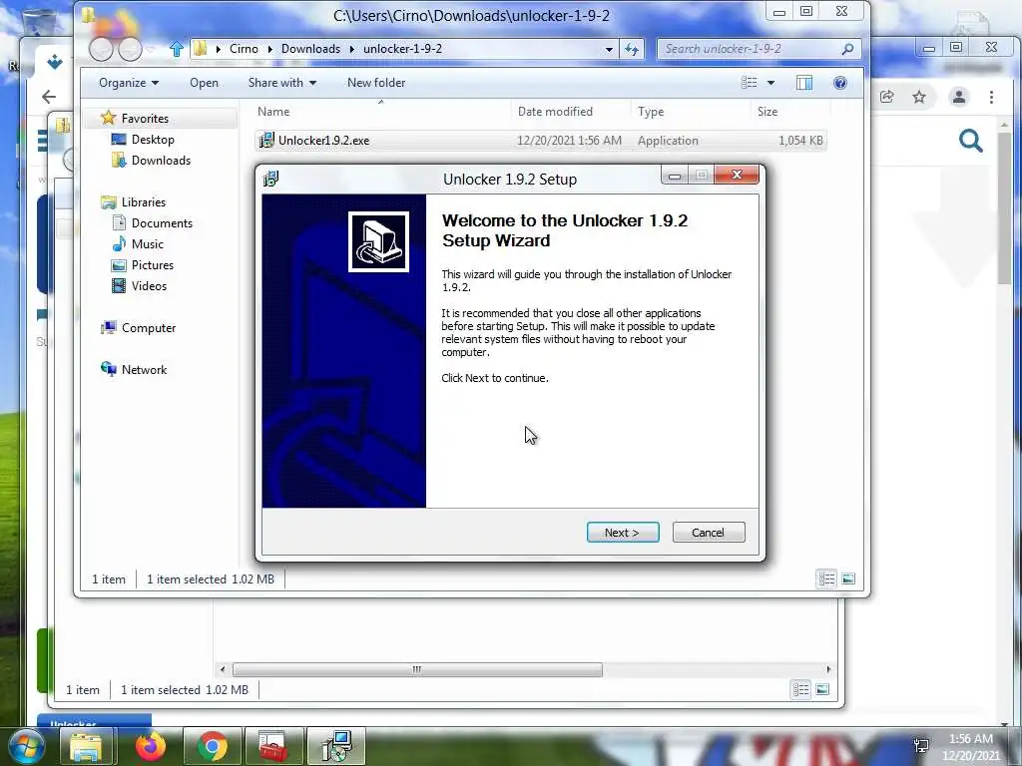Viewport: 1022px width, 766px height.
Task: Open Documents library
Action: click(162, 222)
